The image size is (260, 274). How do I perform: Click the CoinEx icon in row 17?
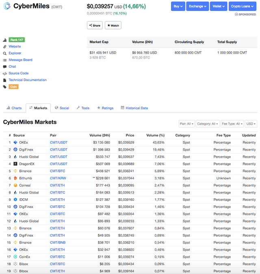tap(15, 257)
